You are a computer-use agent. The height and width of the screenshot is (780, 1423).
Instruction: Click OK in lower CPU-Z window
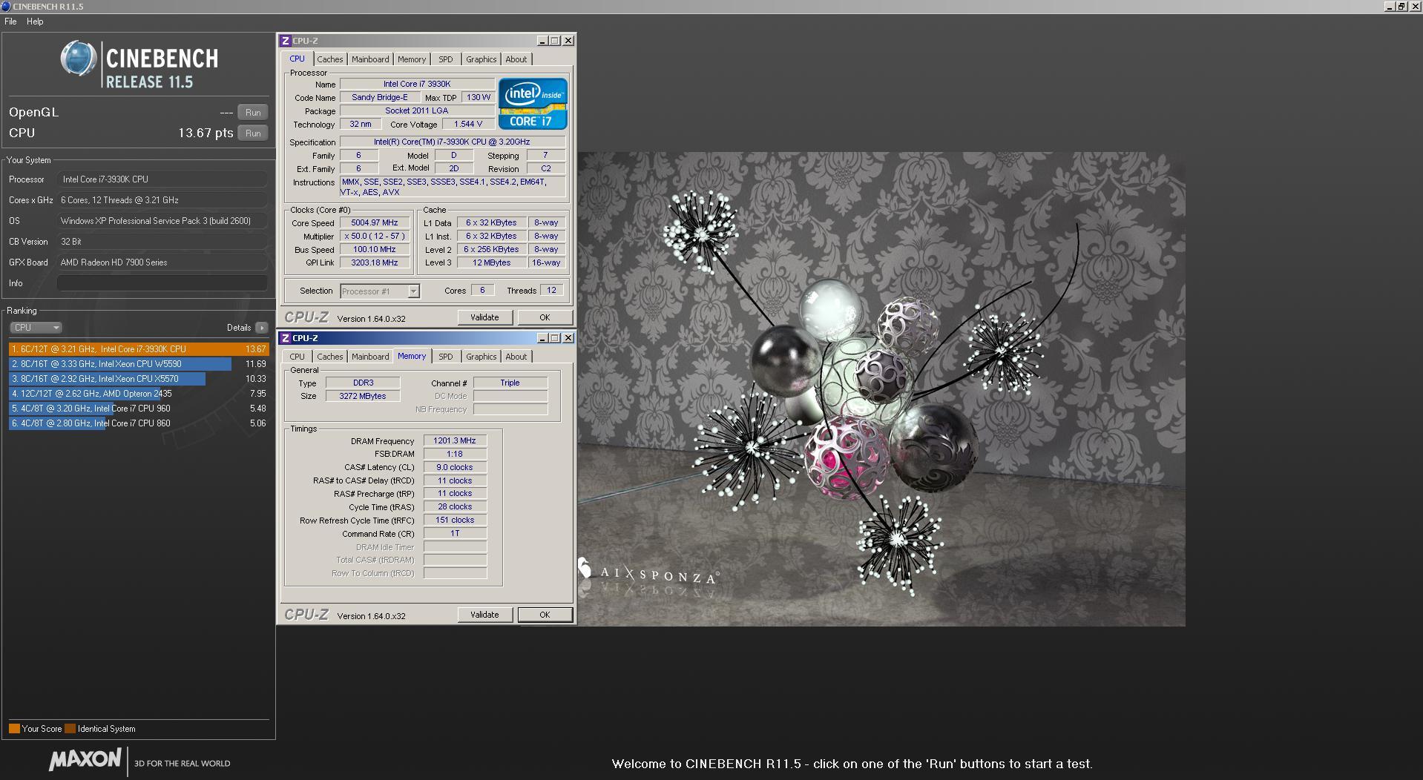coord(545,615)
